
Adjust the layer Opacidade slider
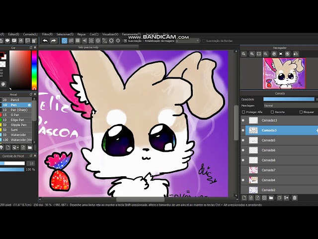coord(289,100)
